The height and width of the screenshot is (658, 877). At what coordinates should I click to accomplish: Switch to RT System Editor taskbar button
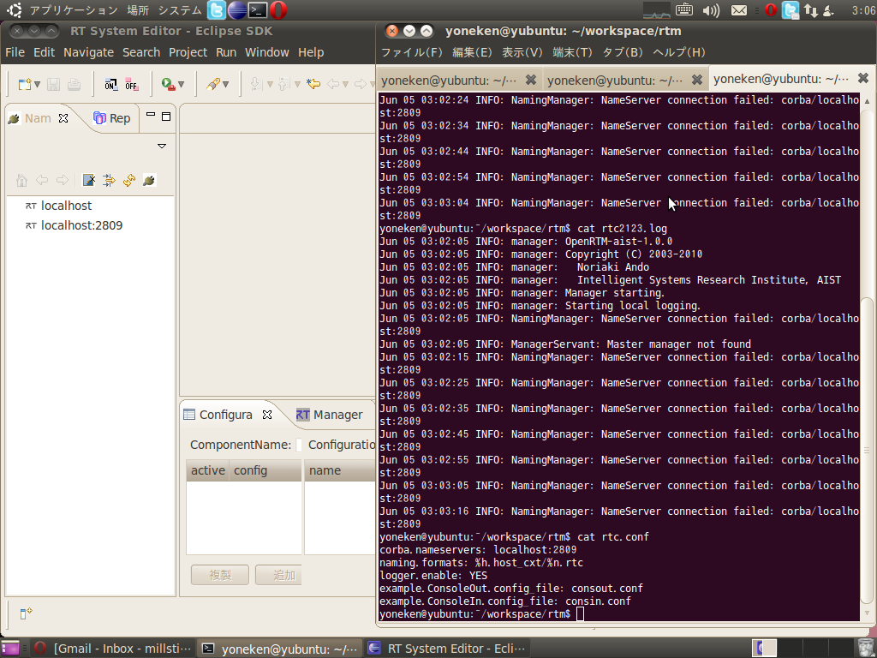coord(446,649)
